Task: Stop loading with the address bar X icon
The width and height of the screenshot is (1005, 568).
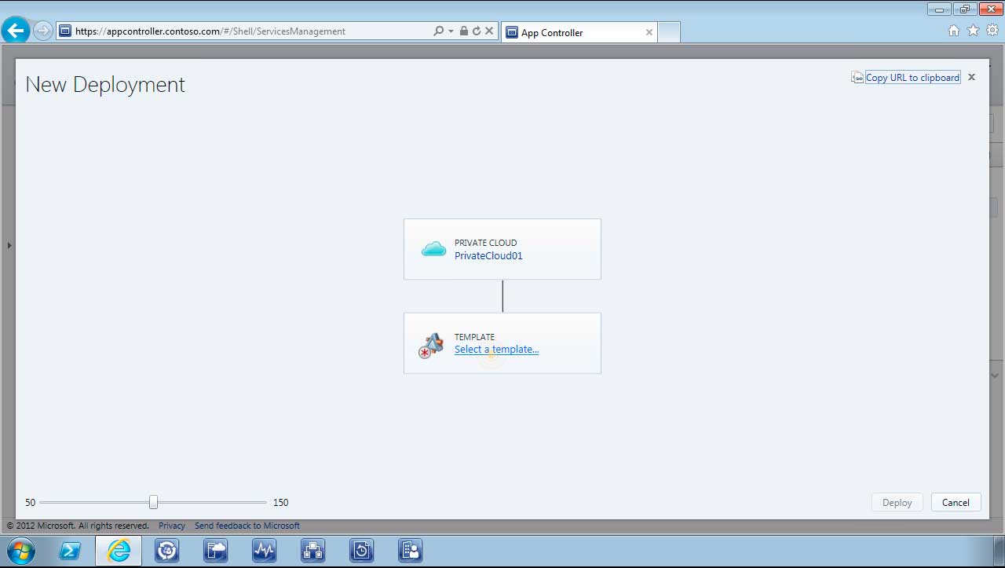Action: [489, 31]
